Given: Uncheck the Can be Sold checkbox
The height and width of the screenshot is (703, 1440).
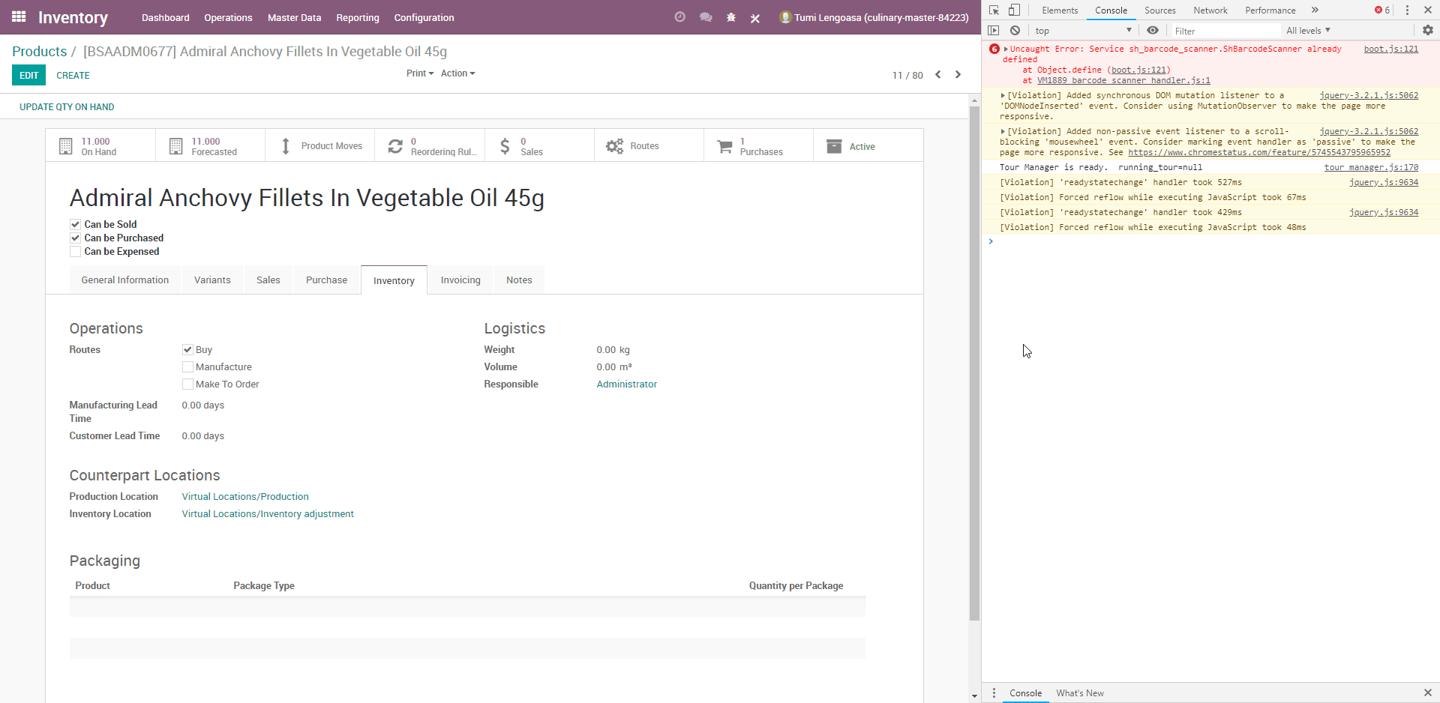Looking at the screenshot, I should 75,224.
